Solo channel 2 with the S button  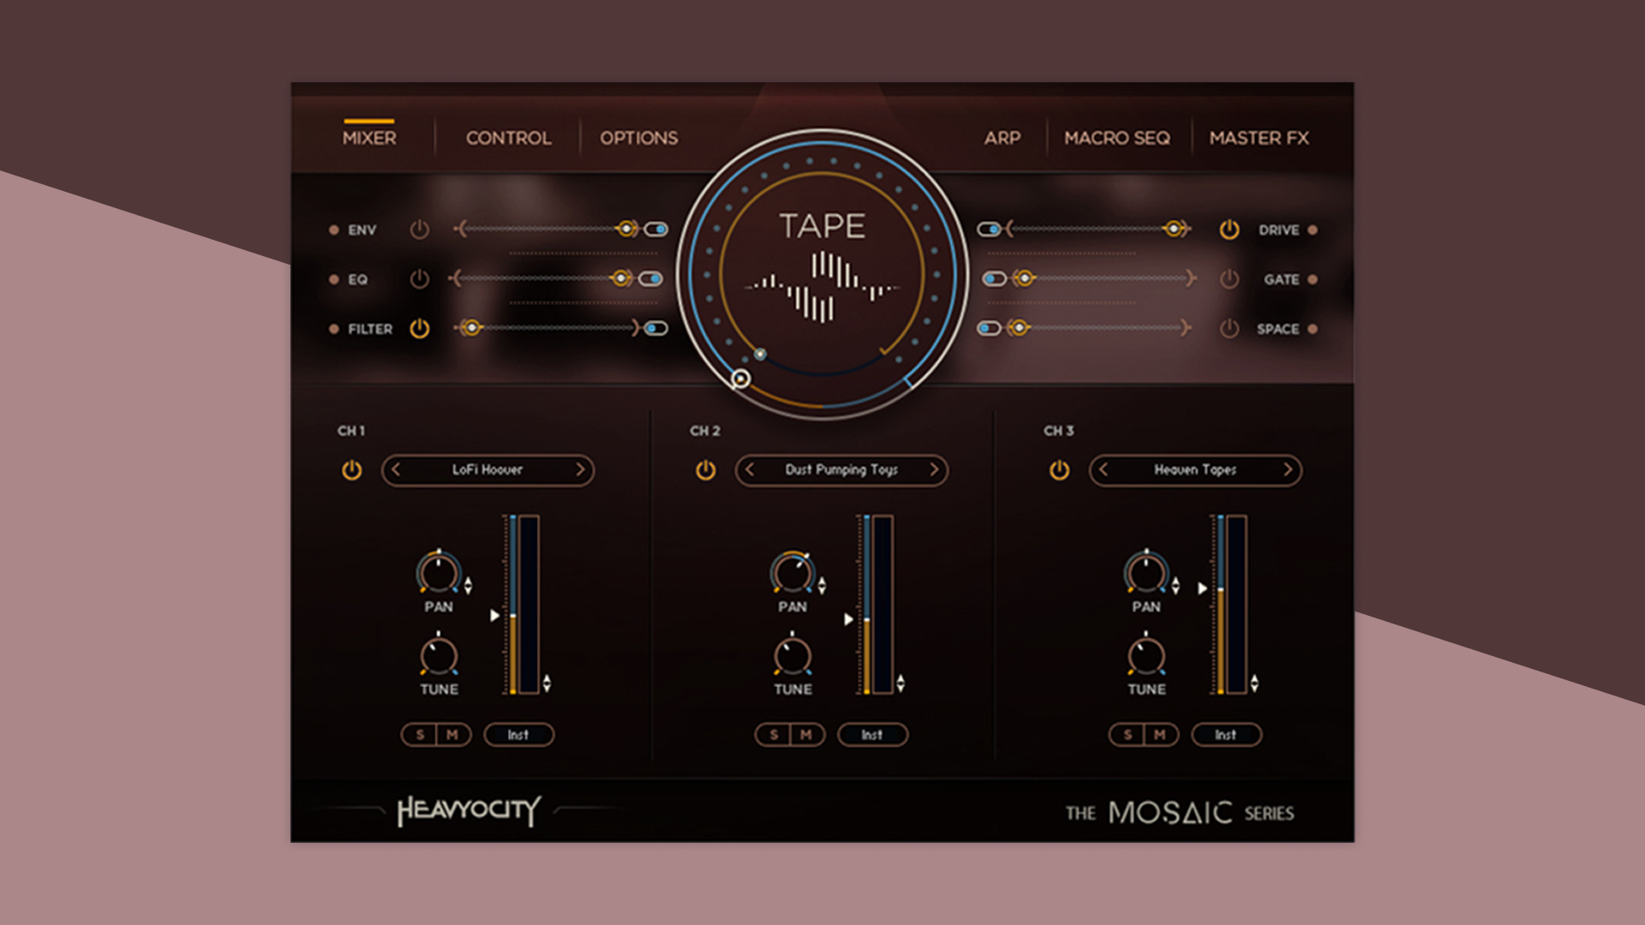click(x=774, y=735)
